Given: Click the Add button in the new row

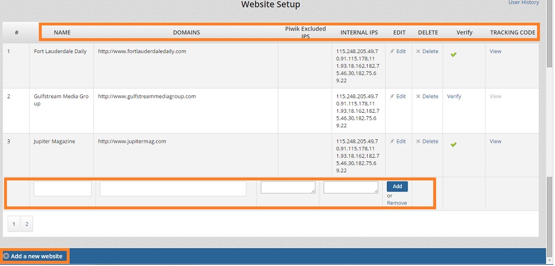Looking at the screenshot, I should coord(397,187).
